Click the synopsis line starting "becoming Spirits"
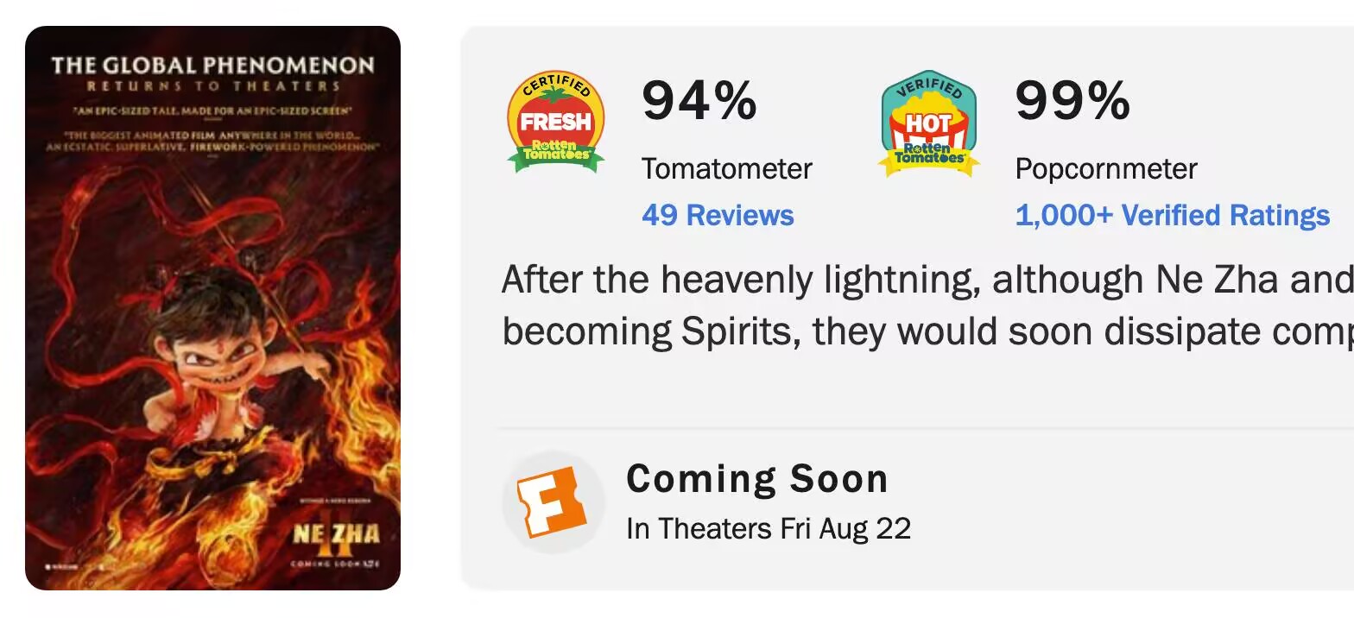The width and height of the screenshot is (1354, 618). (927, 332)
